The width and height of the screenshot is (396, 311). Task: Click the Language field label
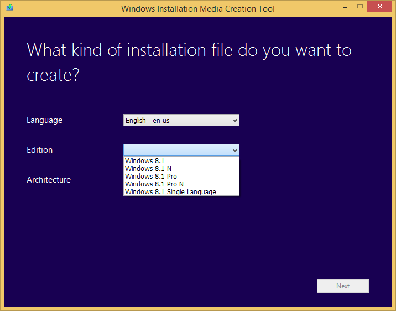point(44,120)
